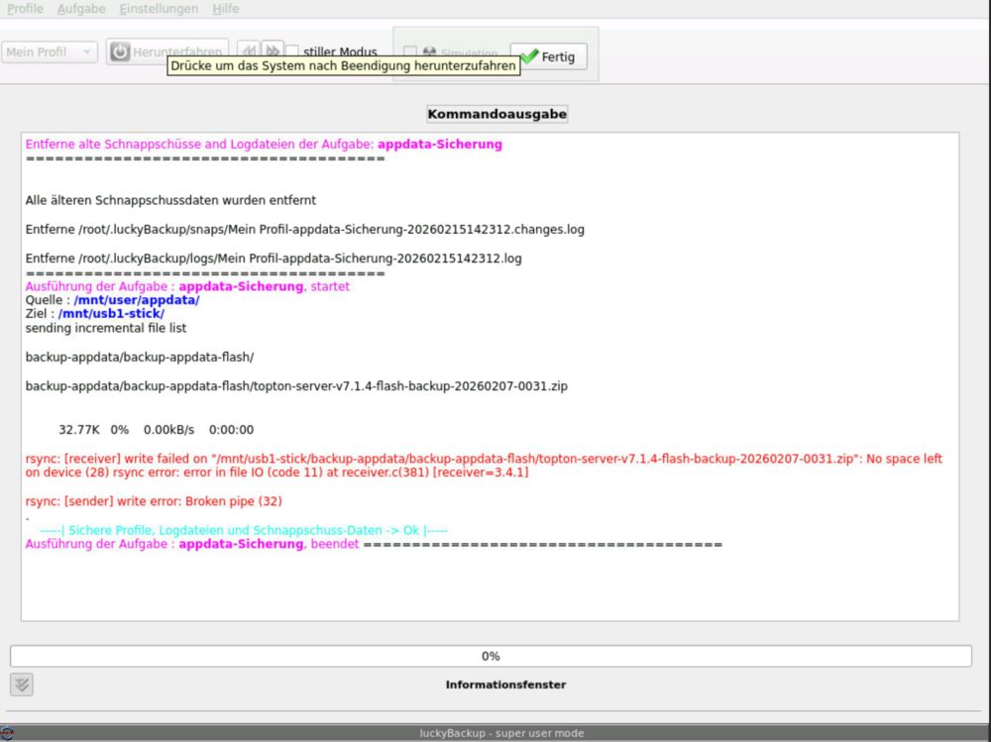Click the 'backup-appdata/backup-appdata-flash/' folder line
Image resolution: width=991 pixels, height=742 pixels.
pos(140,357)
